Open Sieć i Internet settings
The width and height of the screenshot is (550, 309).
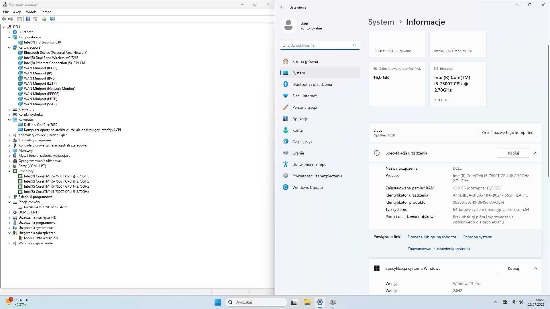tap(320, 96)
